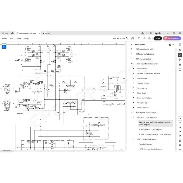
Task: Expand Operator cab bookmark
Action: [133, 102]
